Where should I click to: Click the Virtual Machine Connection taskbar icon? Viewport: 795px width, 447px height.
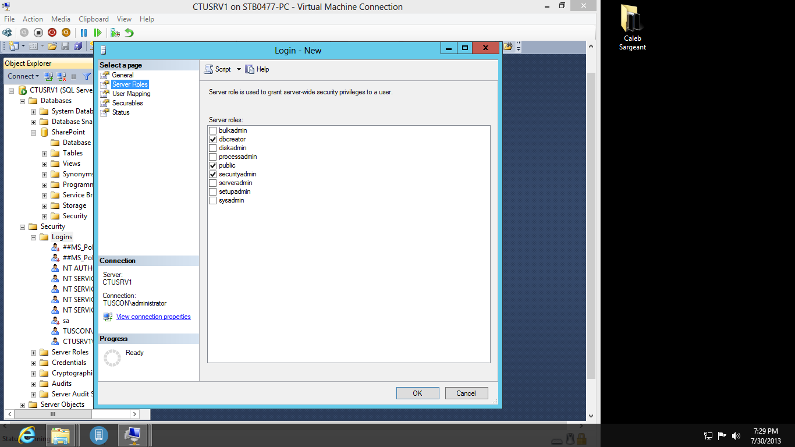pyautogui.click(x=133, y=435)
